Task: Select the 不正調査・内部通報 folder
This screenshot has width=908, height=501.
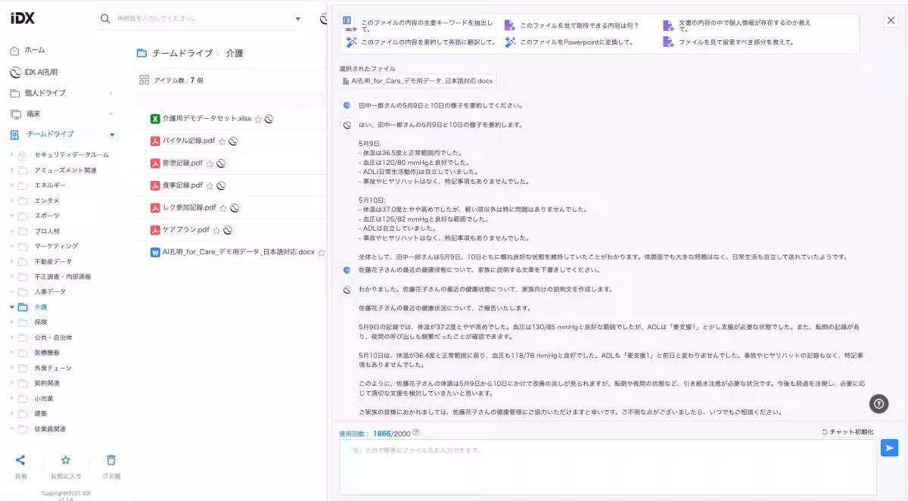Action: pos(62,276)
